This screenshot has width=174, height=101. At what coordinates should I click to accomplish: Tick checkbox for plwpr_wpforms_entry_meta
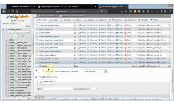click(x=37, y=44)
